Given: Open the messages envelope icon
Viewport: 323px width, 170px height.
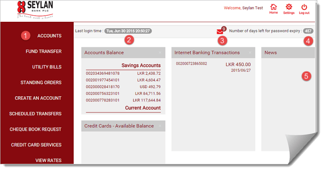Looking at the screenshot, I should click(x=220, y=31).
